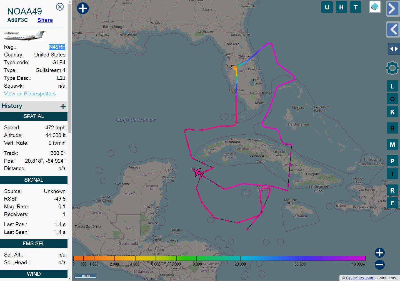This screenshot has width=400, height=281.
Task: Click the FMS SEL section header
Action: coord(34,244)
